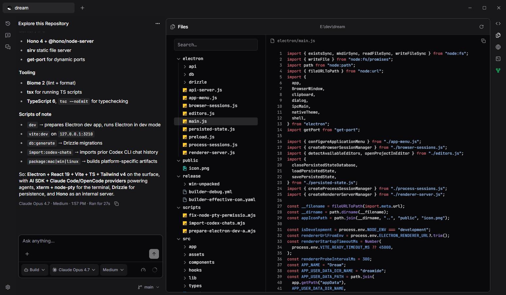The image size is (506, 295).
Task: Copy electron/main.js file contents
Action: 483,41
